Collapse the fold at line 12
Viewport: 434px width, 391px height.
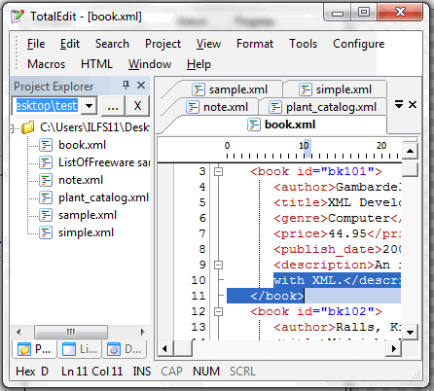pyautogui.click(x=219, y=311)
